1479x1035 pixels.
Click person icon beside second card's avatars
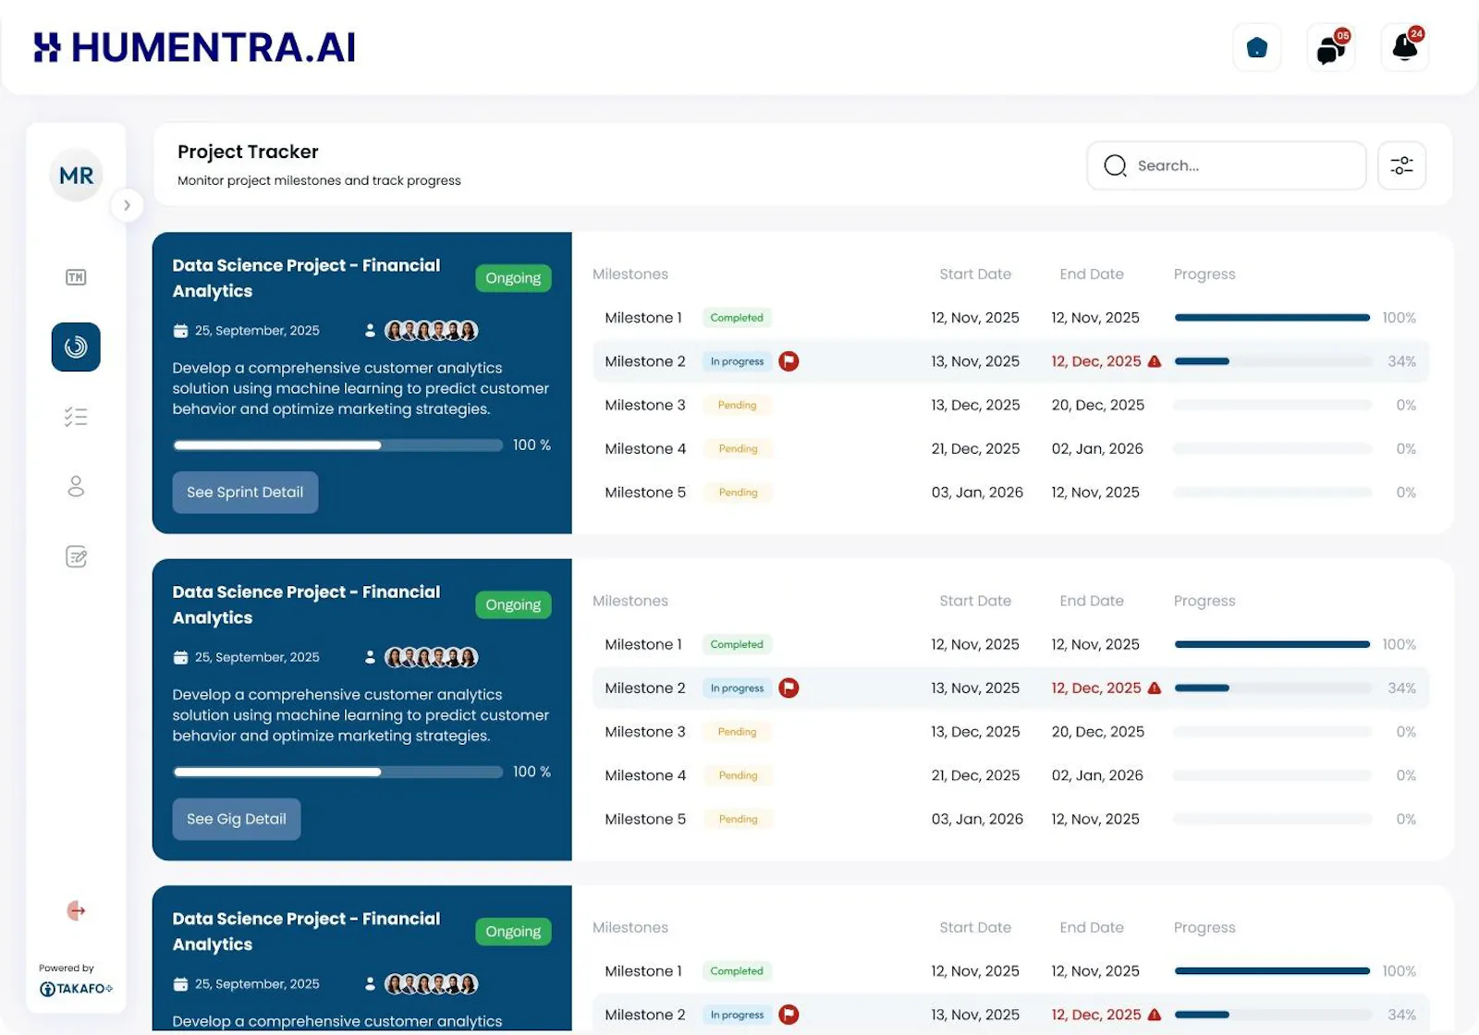pos(370,657)
